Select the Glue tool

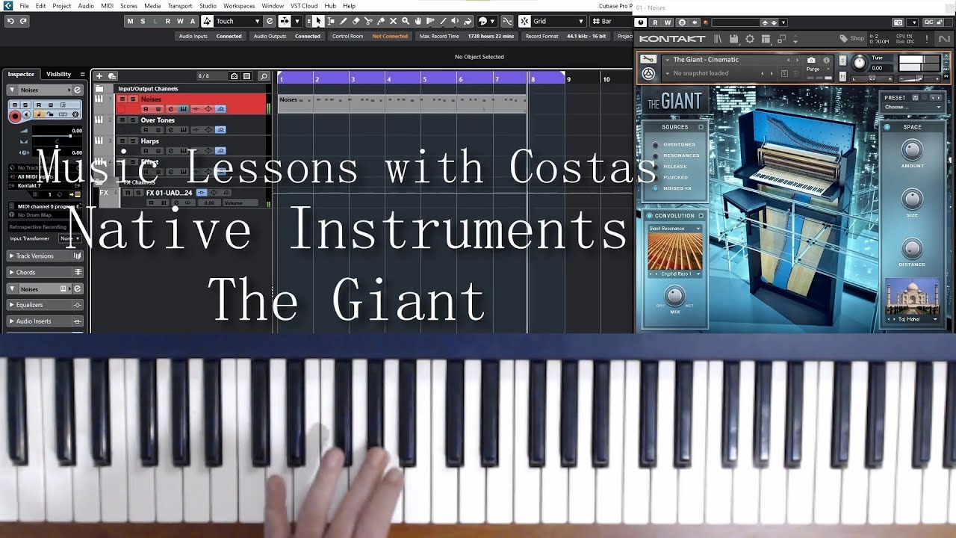click(381, 21)
